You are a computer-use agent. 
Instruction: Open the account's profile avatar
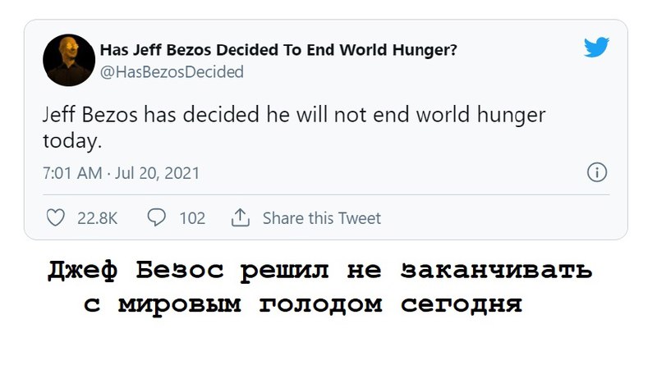click(x=66, y=61)
